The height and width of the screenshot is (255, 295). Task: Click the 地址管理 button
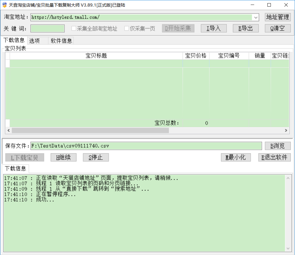(x=277, y=17)
